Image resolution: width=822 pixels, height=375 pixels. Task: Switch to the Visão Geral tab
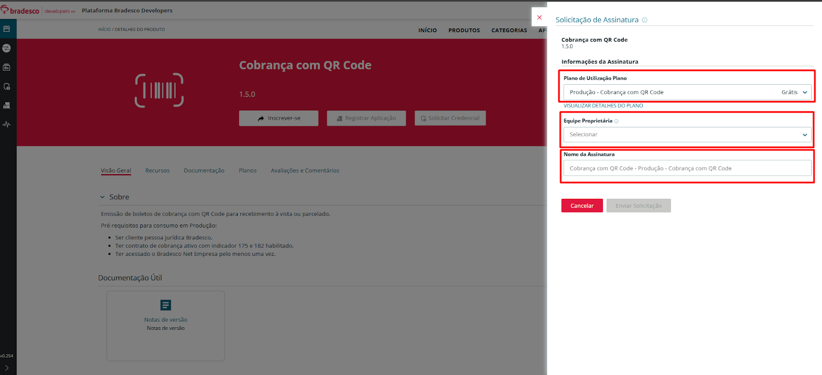116,171
